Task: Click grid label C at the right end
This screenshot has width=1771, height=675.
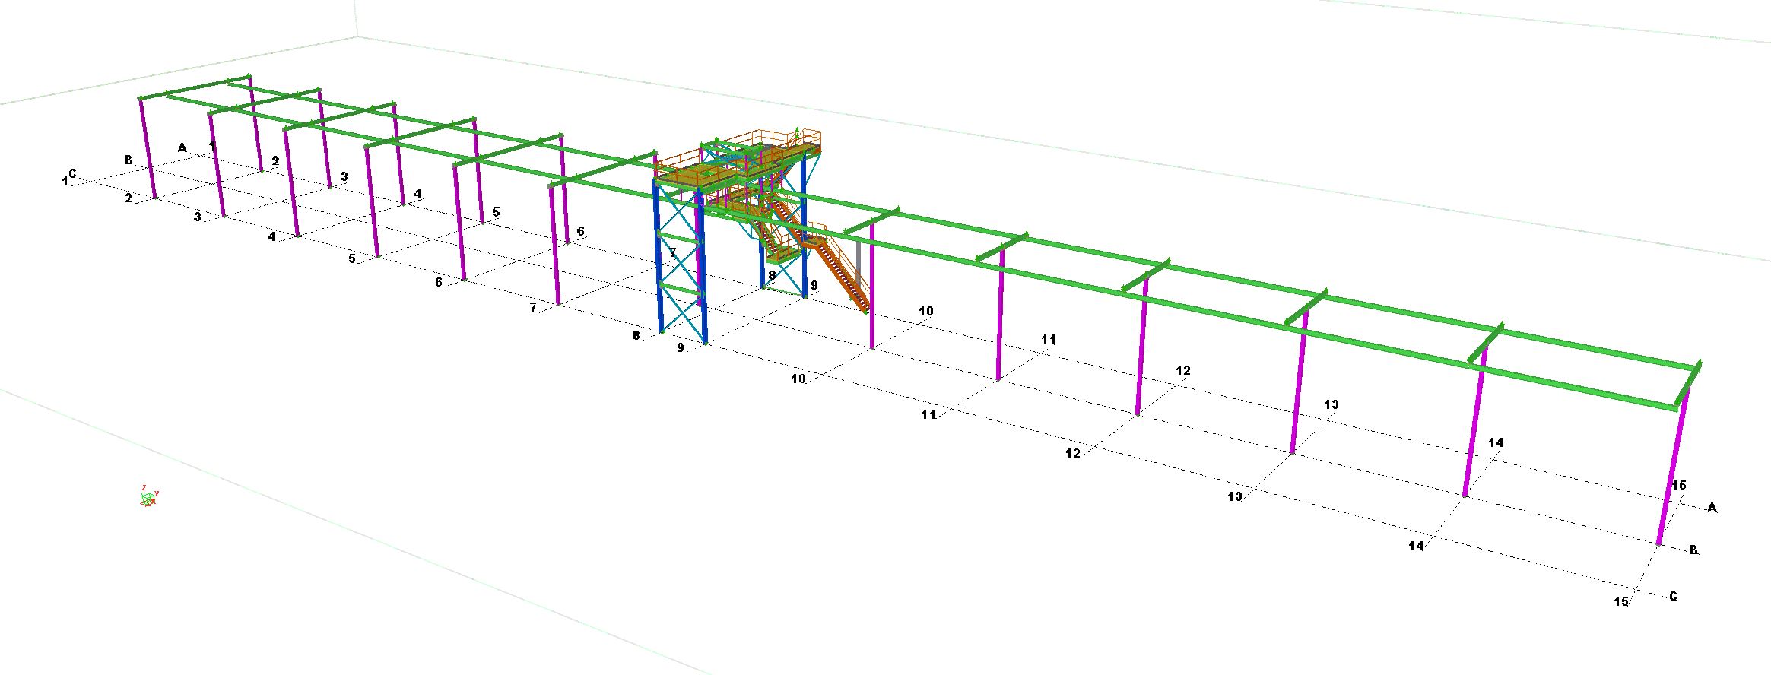Action: coord(1673,597)
